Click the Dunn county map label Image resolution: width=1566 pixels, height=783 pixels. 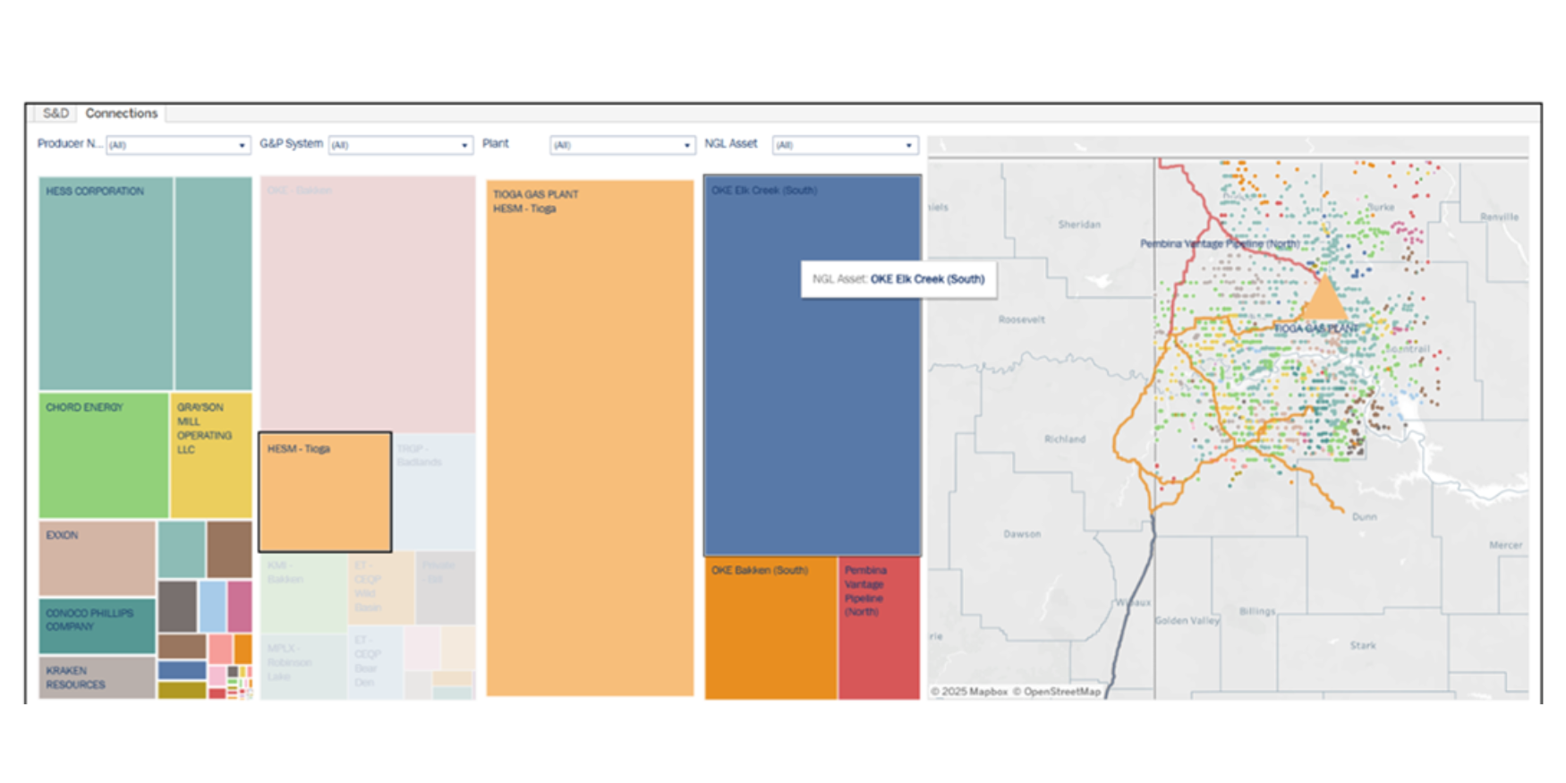click(x=1365, y=517)
